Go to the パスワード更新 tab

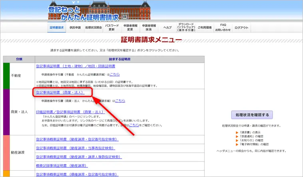coord(112,28)
